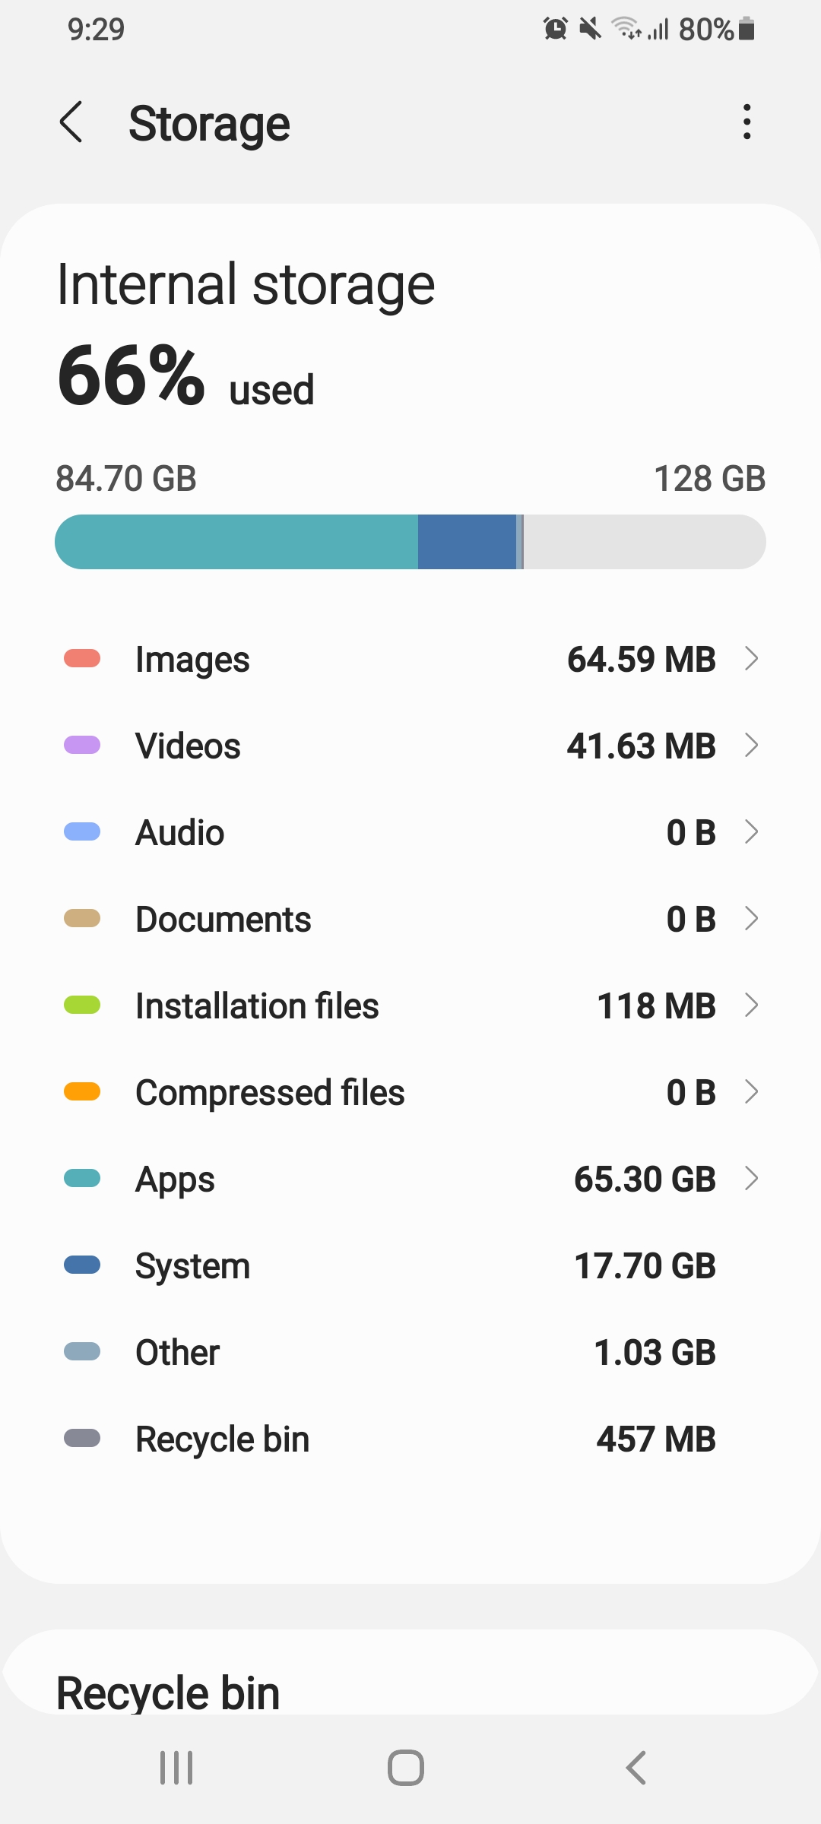821x1824 pixels.
Task: Tap the Other storage row
Action: 410,1352
